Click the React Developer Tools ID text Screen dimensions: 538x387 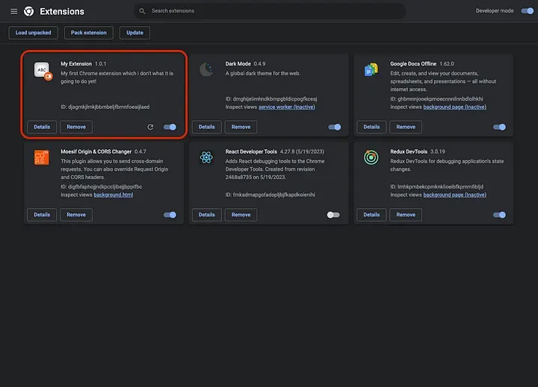(x=270, y=195)
